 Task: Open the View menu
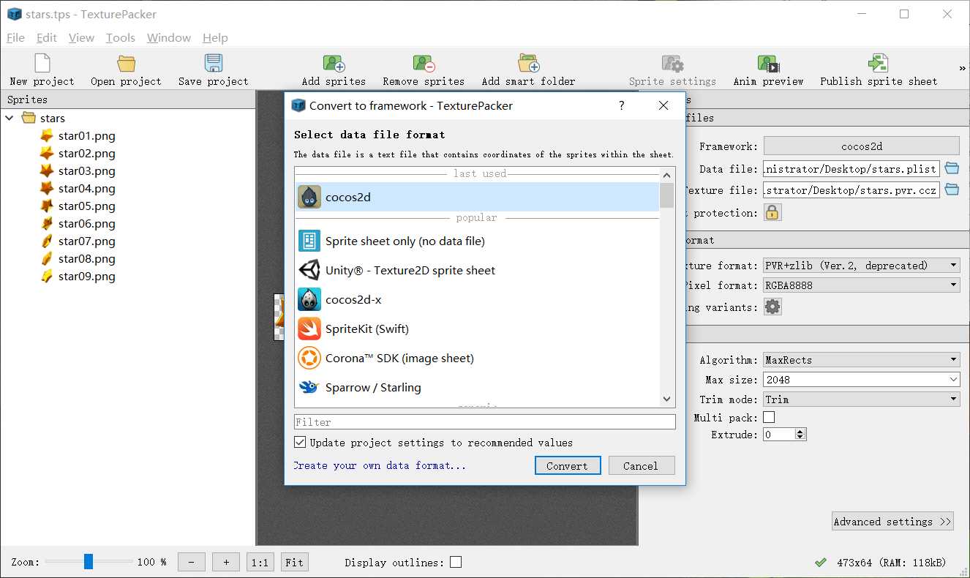pos(81,37)
